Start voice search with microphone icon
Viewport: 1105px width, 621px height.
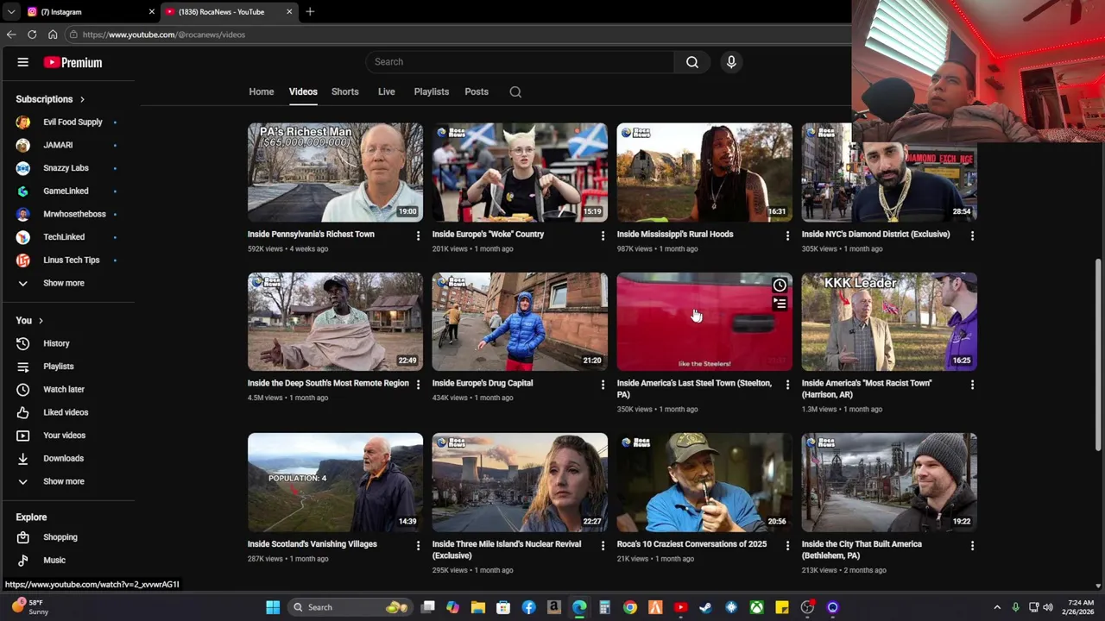point(731,62)
